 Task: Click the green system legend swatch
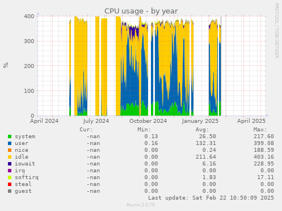pyautogui.click(x=10, y=136)
